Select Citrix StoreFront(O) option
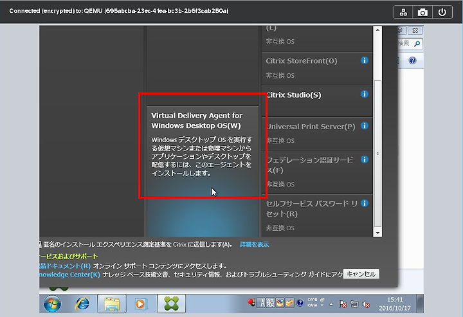 pyautogui.click(x=317, y=68)
